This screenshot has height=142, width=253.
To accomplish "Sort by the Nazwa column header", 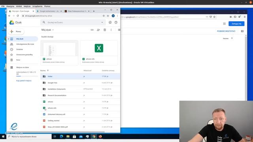I will [x=43, y=71].
